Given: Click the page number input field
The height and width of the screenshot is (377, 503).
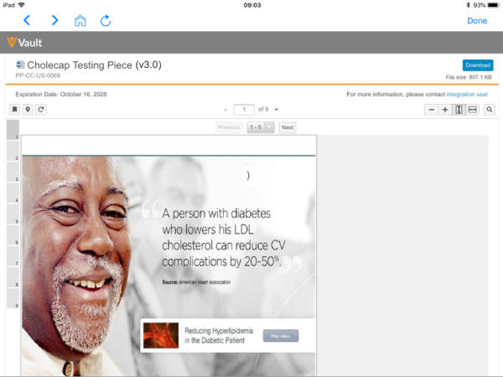Looking at the screenshot, I should pos(244,110).
